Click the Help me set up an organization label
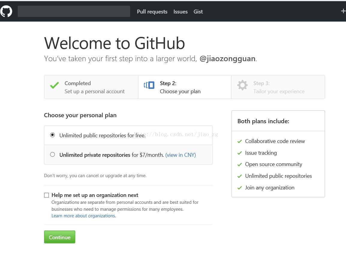The height and width of the screenshot is (262, 346). tap(95, 195)
